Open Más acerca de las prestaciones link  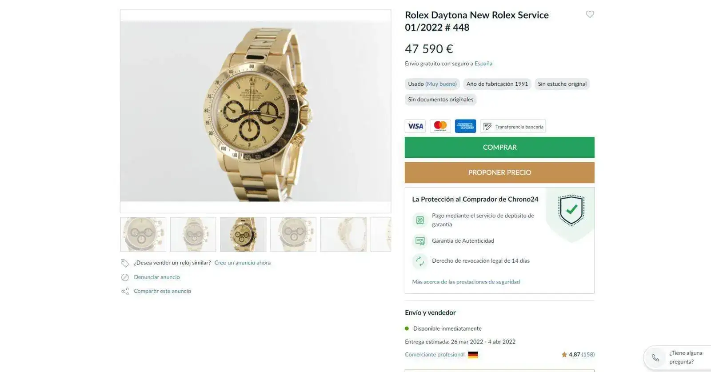(466, 282)
